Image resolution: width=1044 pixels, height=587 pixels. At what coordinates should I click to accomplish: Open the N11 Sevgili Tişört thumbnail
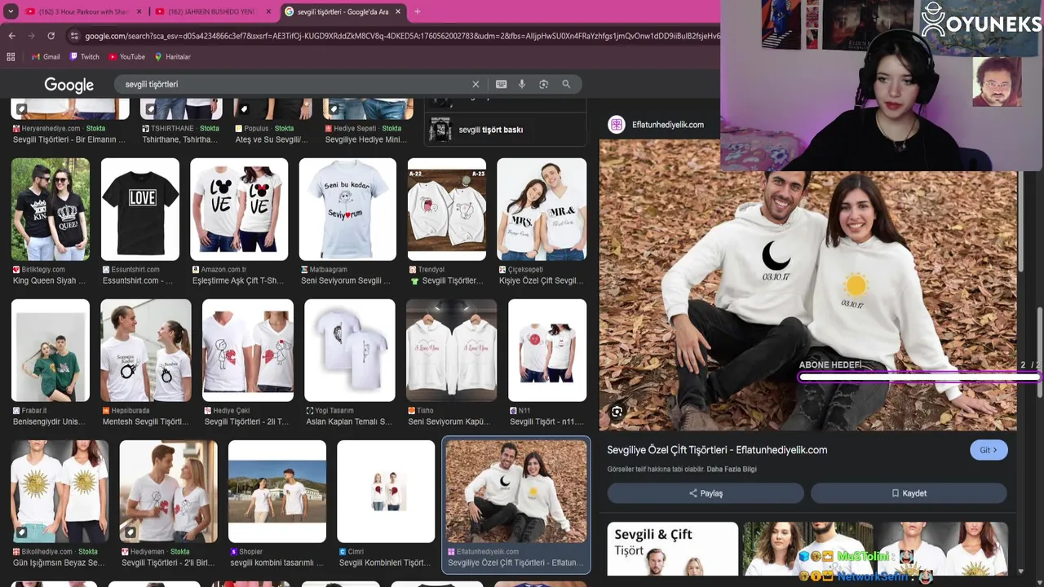click(547, 351)
